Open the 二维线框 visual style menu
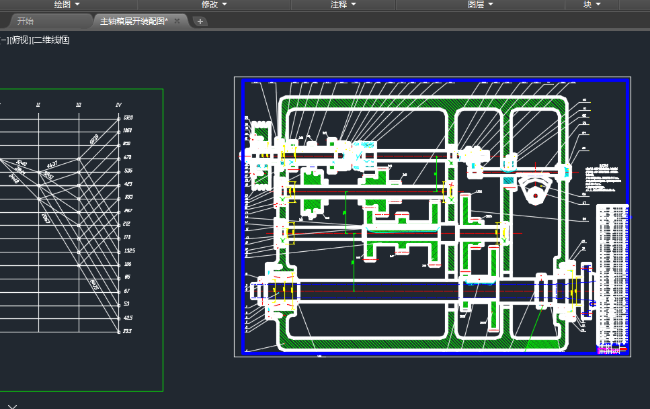 50,40
